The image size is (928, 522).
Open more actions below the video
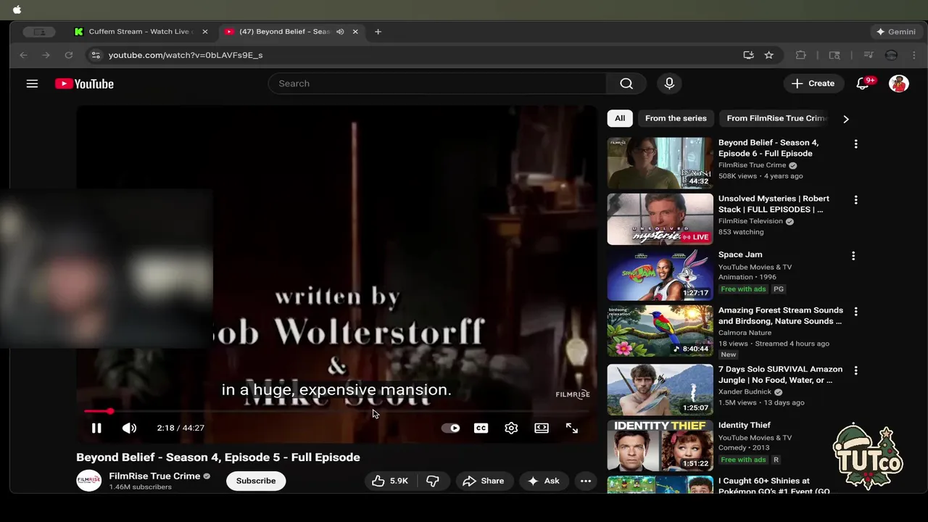586,481
